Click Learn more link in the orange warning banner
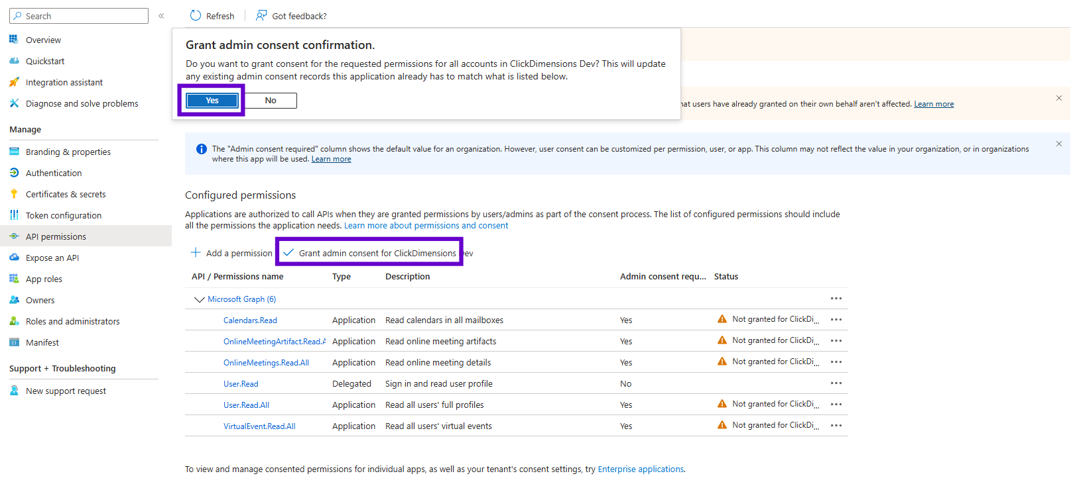 tap(934, 104)
